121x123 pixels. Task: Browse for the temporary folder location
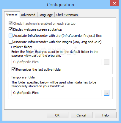click(106, 93)
